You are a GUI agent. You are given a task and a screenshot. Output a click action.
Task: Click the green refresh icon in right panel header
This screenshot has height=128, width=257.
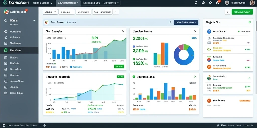tap(250, 22)
